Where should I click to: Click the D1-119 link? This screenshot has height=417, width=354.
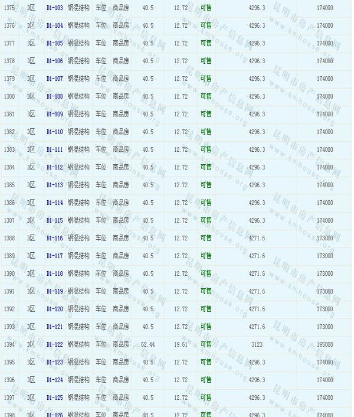pos(54,292)
